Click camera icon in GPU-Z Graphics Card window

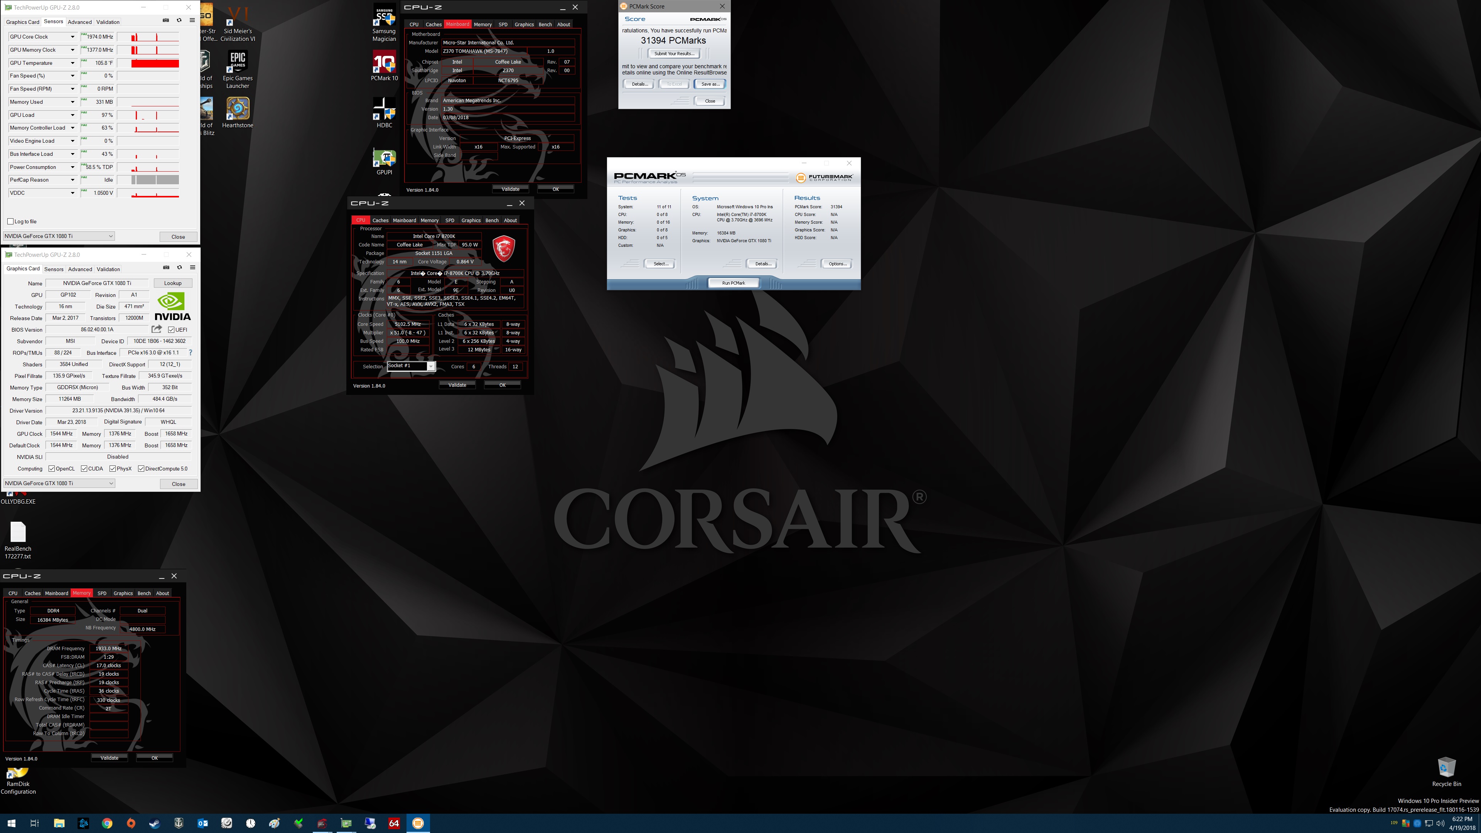[x=166, y=267]
